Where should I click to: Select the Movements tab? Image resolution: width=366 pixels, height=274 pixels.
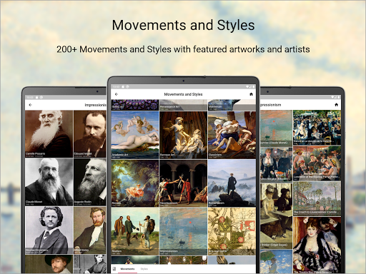pos(127,269)
